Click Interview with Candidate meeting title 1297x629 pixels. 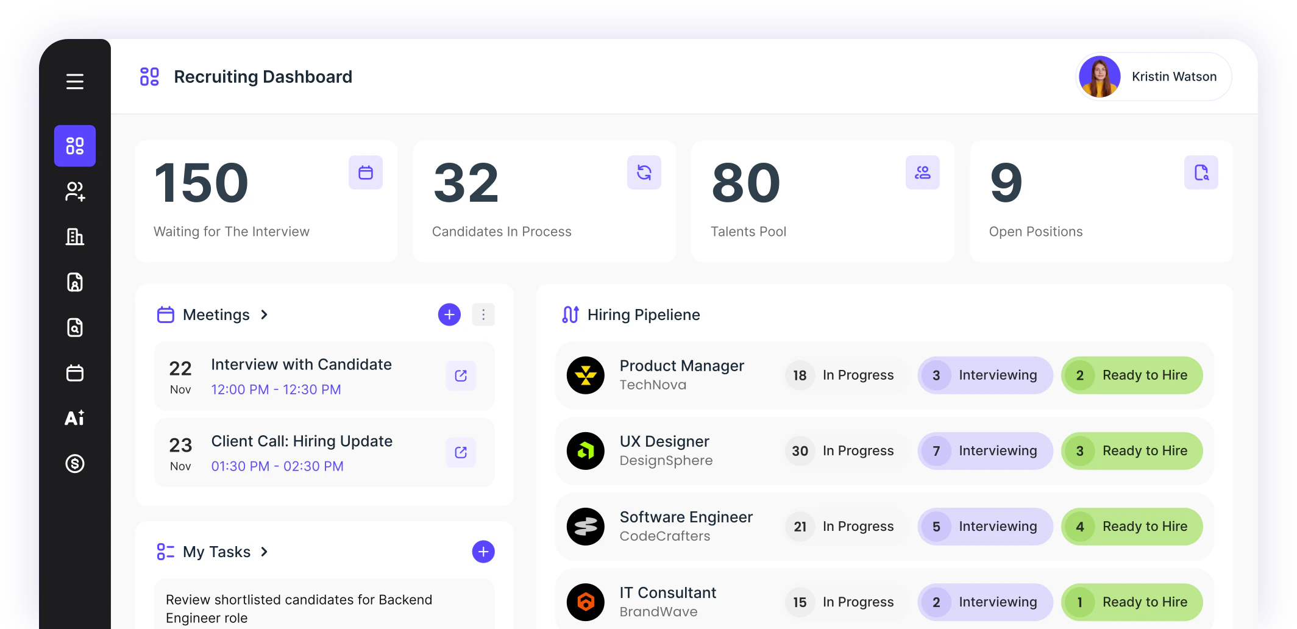[x=302, y=364]
